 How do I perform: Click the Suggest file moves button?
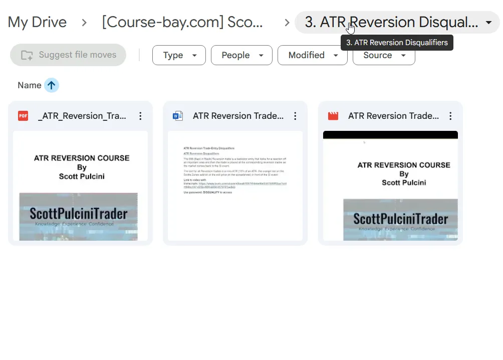68,55
